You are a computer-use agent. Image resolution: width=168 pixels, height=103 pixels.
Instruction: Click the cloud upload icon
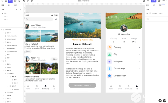pos(148,1)
